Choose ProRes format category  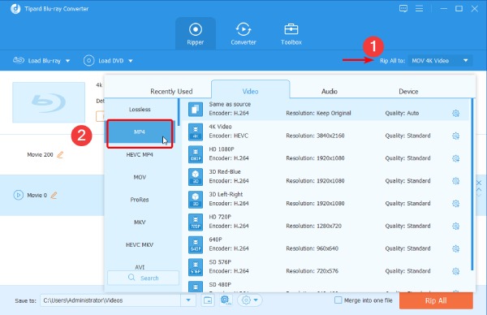[140, 200]
